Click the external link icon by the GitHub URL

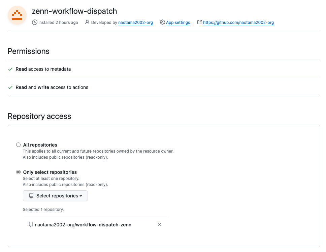(199, 22)
